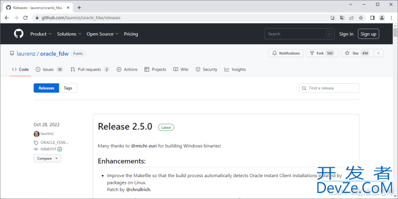Click the ORACLE_FDW tag link
This screenshot has width=398, height=199.
(x=54, y=142)
